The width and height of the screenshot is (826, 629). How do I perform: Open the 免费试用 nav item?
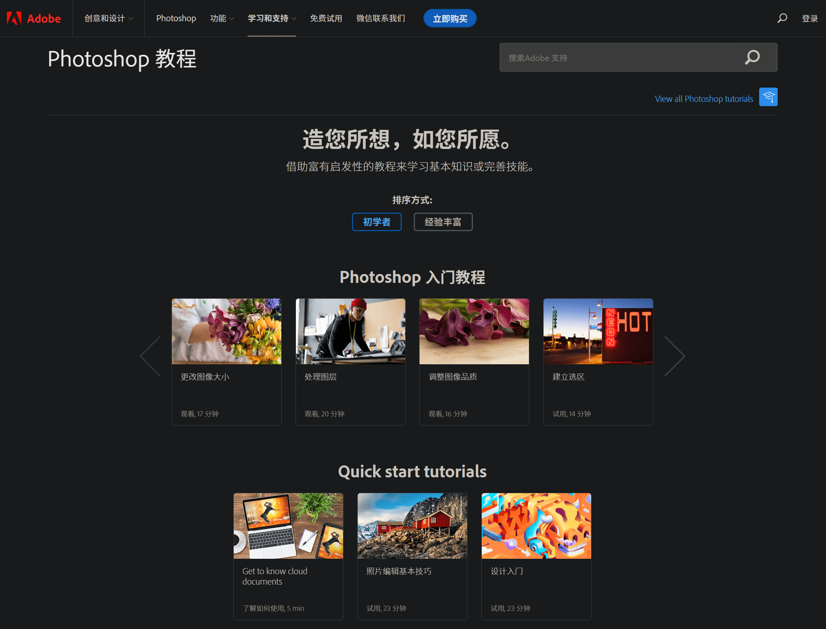click(326, 18)
